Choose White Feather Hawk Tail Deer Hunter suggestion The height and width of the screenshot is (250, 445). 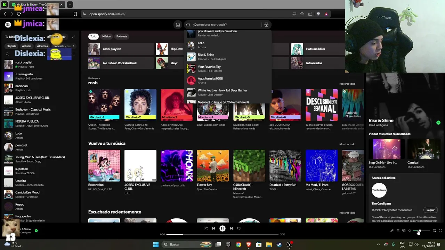pos(227,92)
